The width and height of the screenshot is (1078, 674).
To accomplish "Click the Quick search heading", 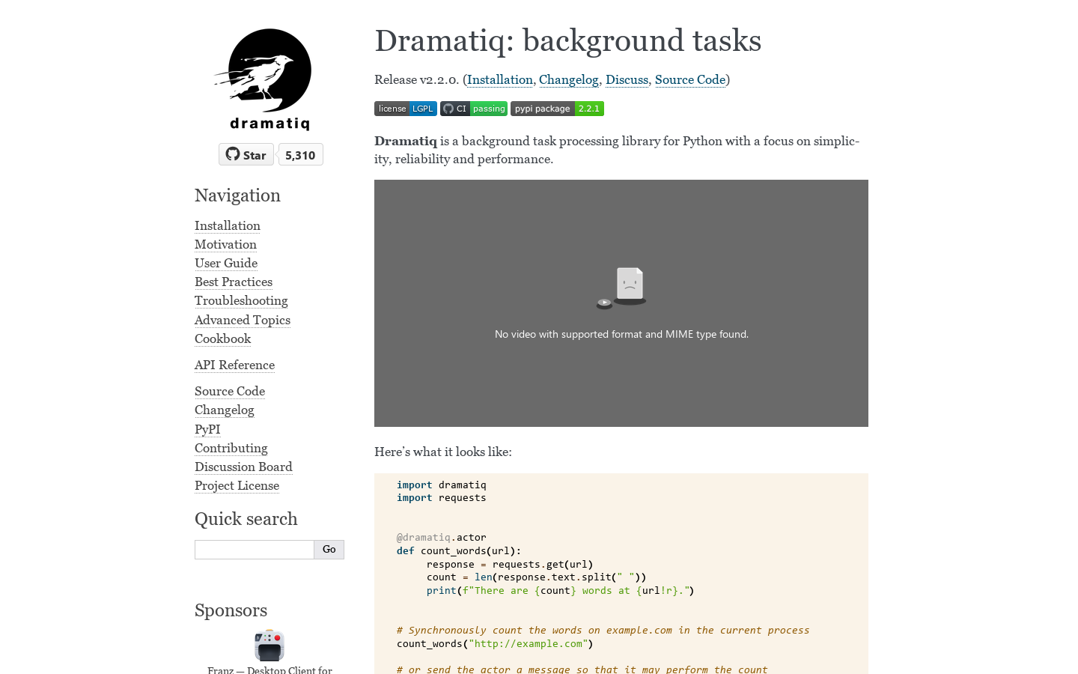I will tap(246, 519).
